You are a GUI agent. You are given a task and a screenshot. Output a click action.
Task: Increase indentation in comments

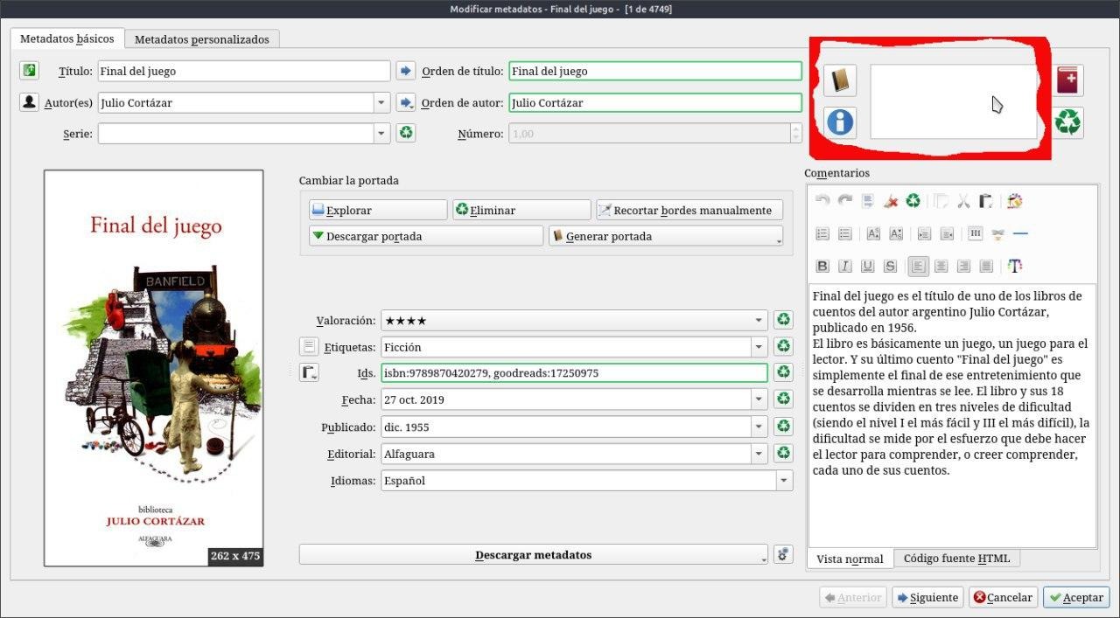(x=924, y=233)
